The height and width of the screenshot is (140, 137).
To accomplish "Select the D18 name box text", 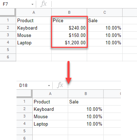I will [x=24, y=85].
